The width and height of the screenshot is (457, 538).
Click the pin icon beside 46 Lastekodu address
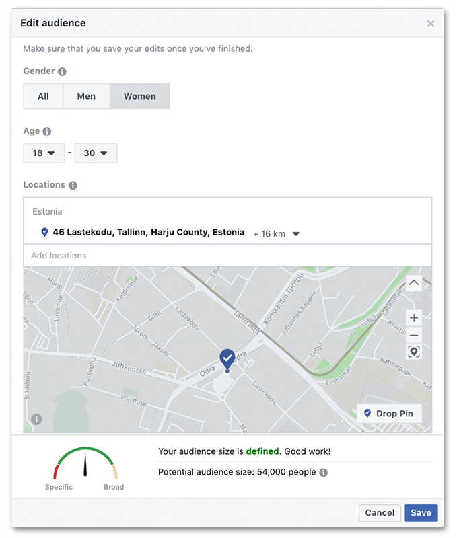point(44,232)
